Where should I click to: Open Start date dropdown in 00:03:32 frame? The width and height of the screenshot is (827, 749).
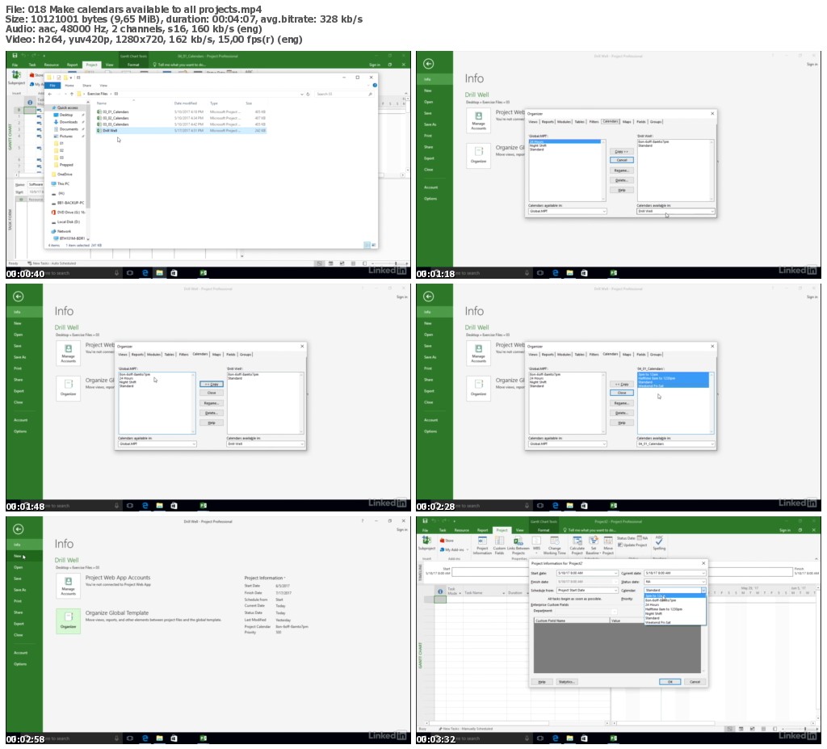coord(615,573)
